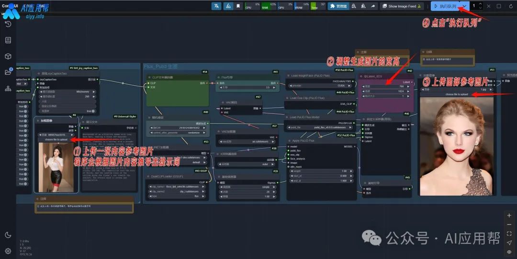Click the start_at 0.000 widget
Viewport: 517px width, 259px height.
click(x=321, y=176)
